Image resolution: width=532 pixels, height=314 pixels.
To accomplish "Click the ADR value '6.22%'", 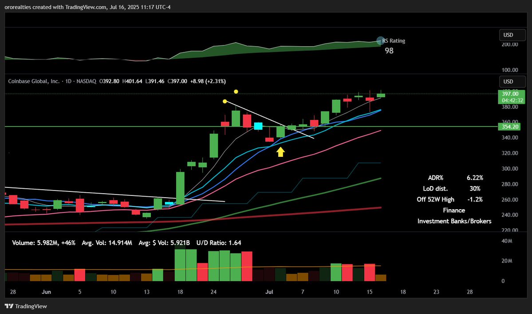I will click(475, 178).
